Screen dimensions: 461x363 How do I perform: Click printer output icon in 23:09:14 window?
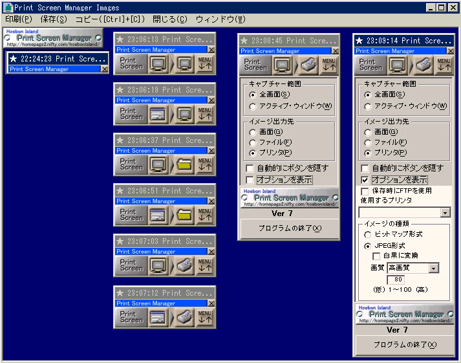[x=423, y=65]
